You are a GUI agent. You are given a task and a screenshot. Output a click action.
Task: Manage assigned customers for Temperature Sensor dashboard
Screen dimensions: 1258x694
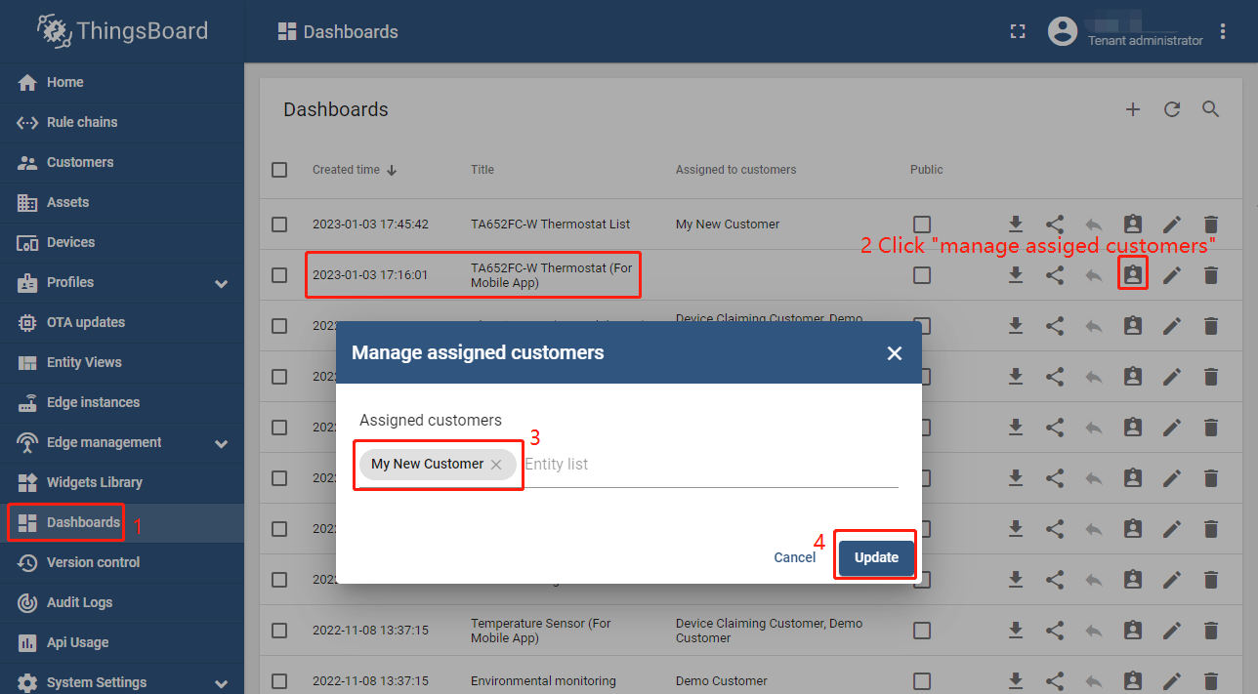pyautogui.click(x=1133, y=631)
